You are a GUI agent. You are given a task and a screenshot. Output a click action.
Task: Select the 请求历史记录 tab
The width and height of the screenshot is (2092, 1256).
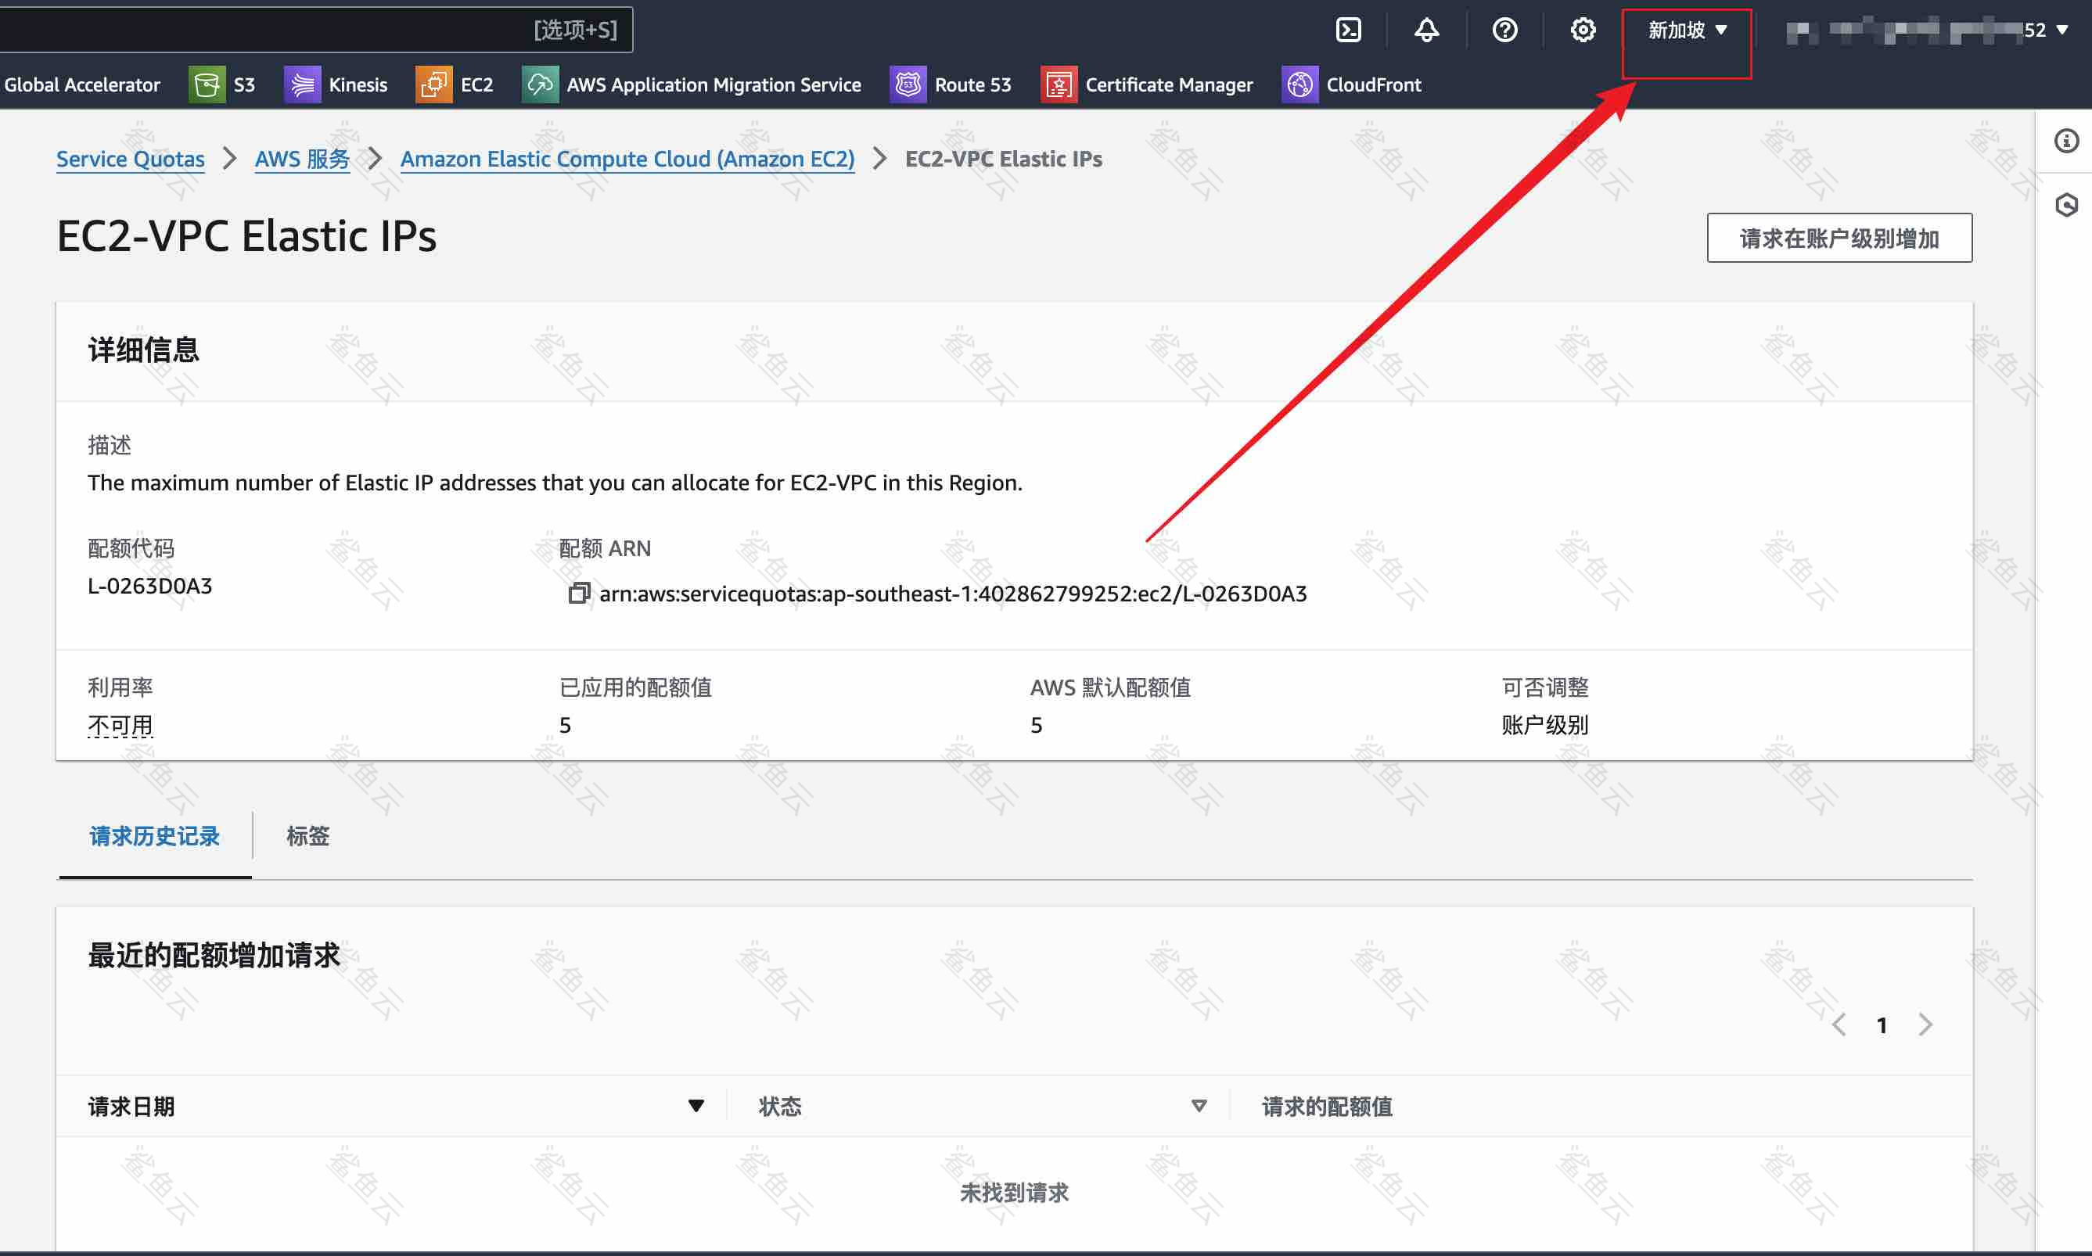[153, 835]
